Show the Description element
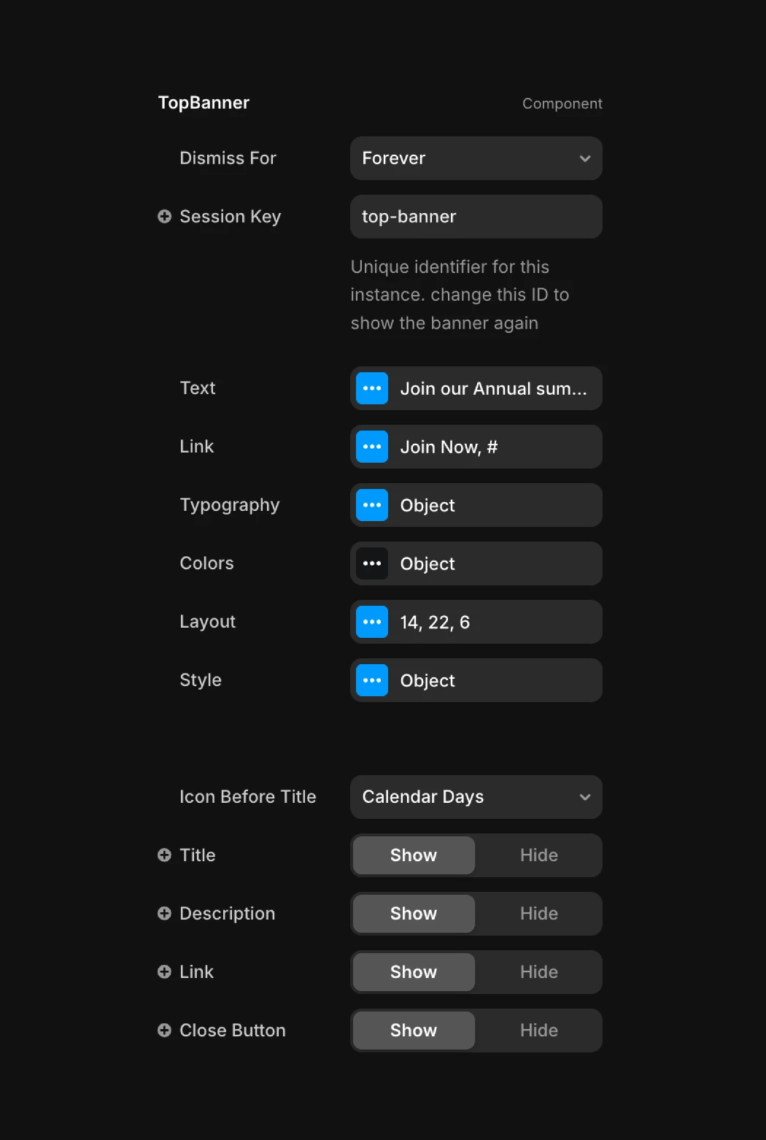Screen dimensions: 766x1140 tap(413, 913)
